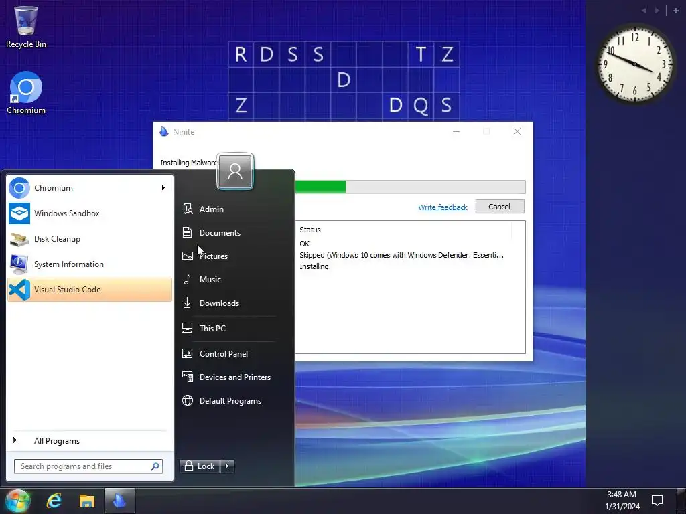
Task: Launch Windows Sandbox from Start menu
Action: 90,213
